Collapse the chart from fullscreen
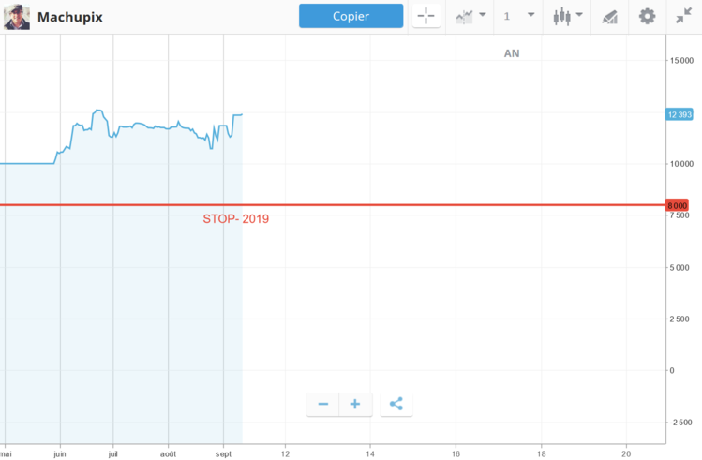 [x=683, y=16]
